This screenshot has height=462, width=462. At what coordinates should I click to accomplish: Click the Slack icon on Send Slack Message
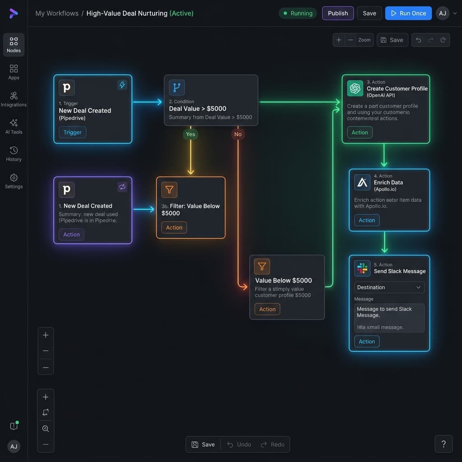362,268
